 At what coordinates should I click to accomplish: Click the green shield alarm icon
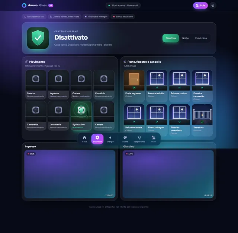[38, 38]
